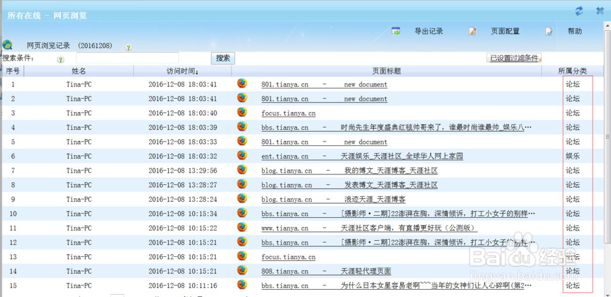Image resolution: width=611 pixels, height=297 pixels.
Task: Click the web browsing record globe icon
Action: tap(7, 45)
